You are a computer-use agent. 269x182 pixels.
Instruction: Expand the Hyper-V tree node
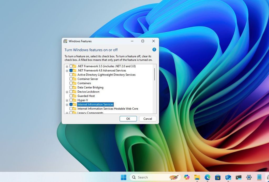67,100
